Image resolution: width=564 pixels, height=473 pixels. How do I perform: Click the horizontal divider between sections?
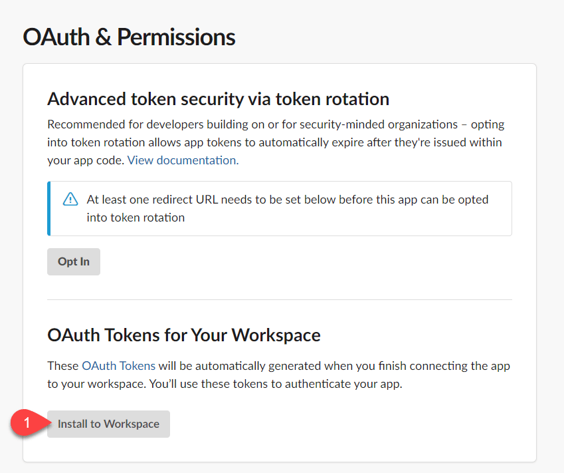point(279,299)
